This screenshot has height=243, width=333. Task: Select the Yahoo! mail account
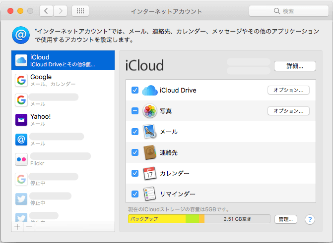63,120
